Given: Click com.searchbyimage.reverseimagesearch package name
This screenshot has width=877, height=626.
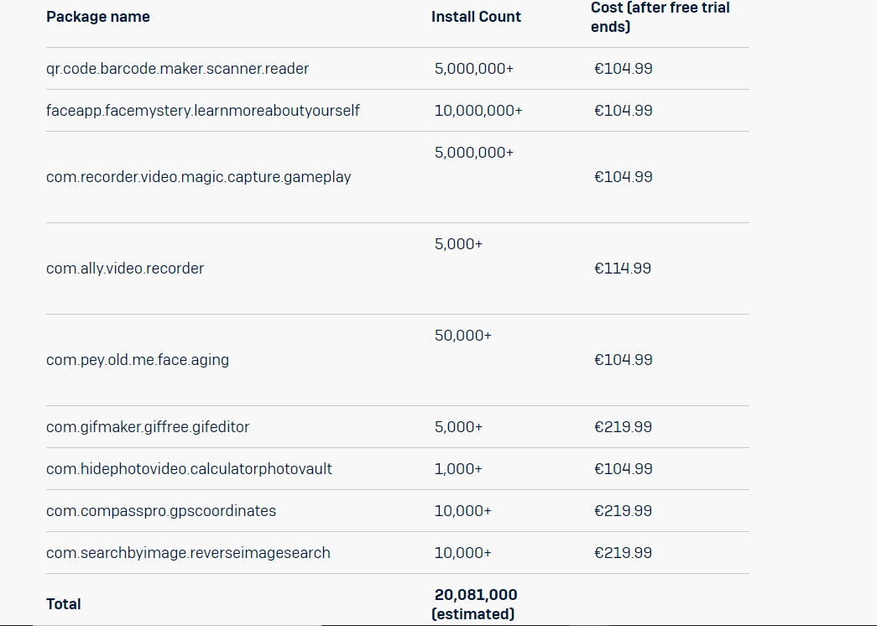Looking at the screenshot, I should (189, 553).
